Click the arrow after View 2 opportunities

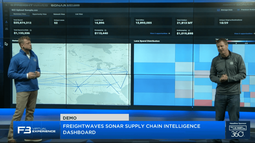tap(169, 34)
